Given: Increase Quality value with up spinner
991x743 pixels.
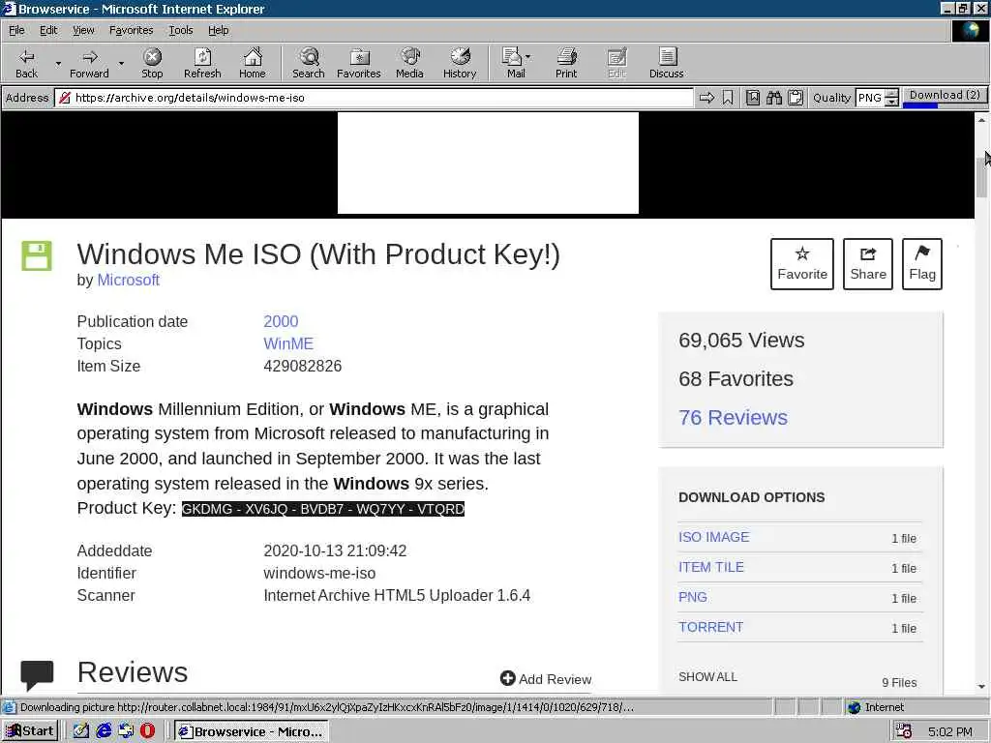Looking at the screenshot, I should [x=891, y=94].
